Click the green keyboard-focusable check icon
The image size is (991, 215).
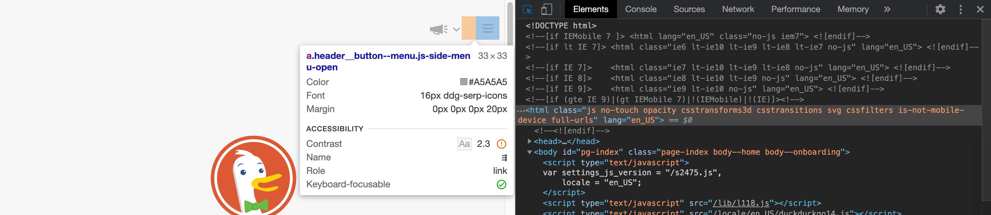(501, 185)
